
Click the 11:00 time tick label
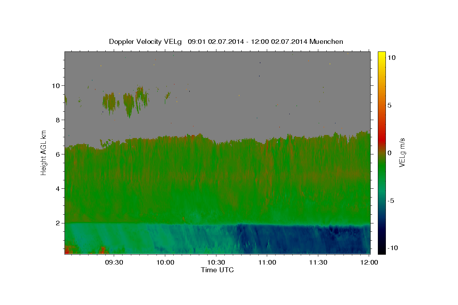267,262
